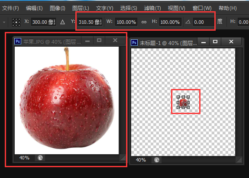The width and height of the screenshot is (249, 178).
Task: Click the X position input field
Action: pos(43,22)
